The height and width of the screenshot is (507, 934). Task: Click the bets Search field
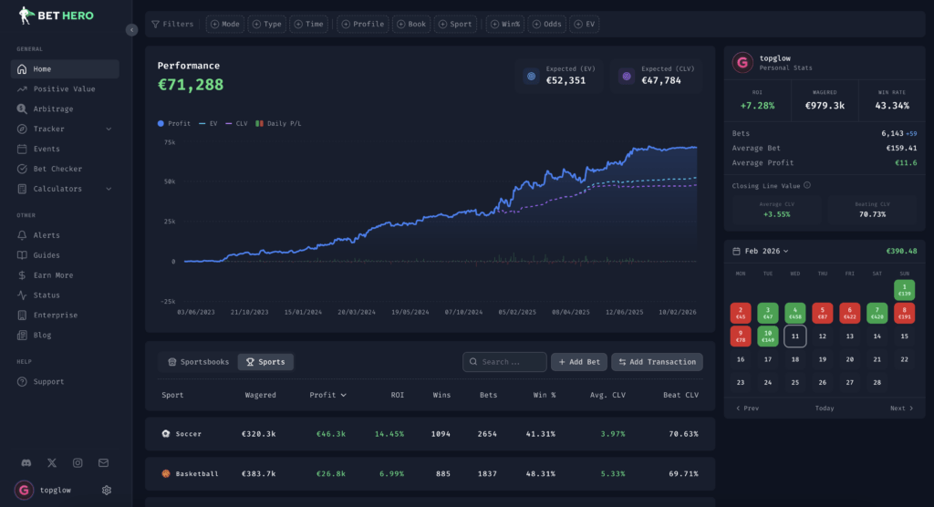click(x=504, y=362)
